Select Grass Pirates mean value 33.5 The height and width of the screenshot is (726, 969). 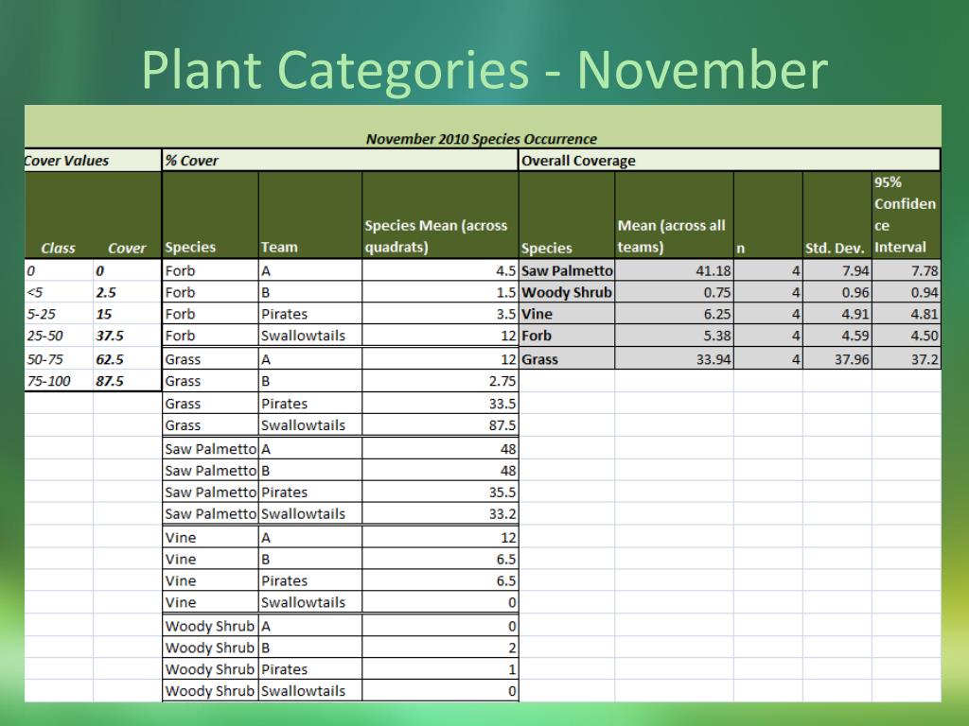pyautogui.click(x=440, y=404)
